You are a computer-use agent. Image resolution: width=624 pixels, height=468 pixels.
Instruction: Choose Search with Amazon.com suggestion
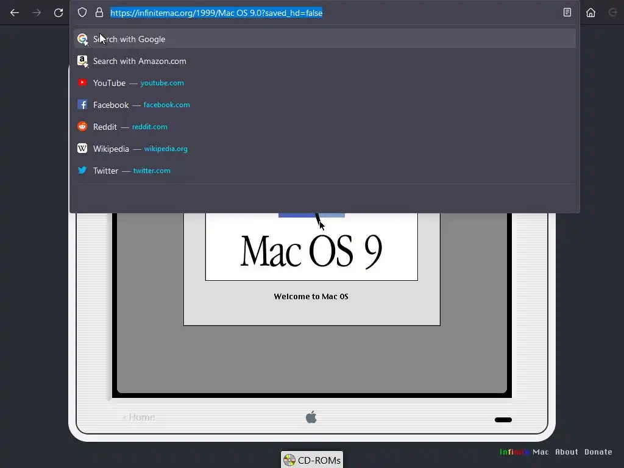324,61
